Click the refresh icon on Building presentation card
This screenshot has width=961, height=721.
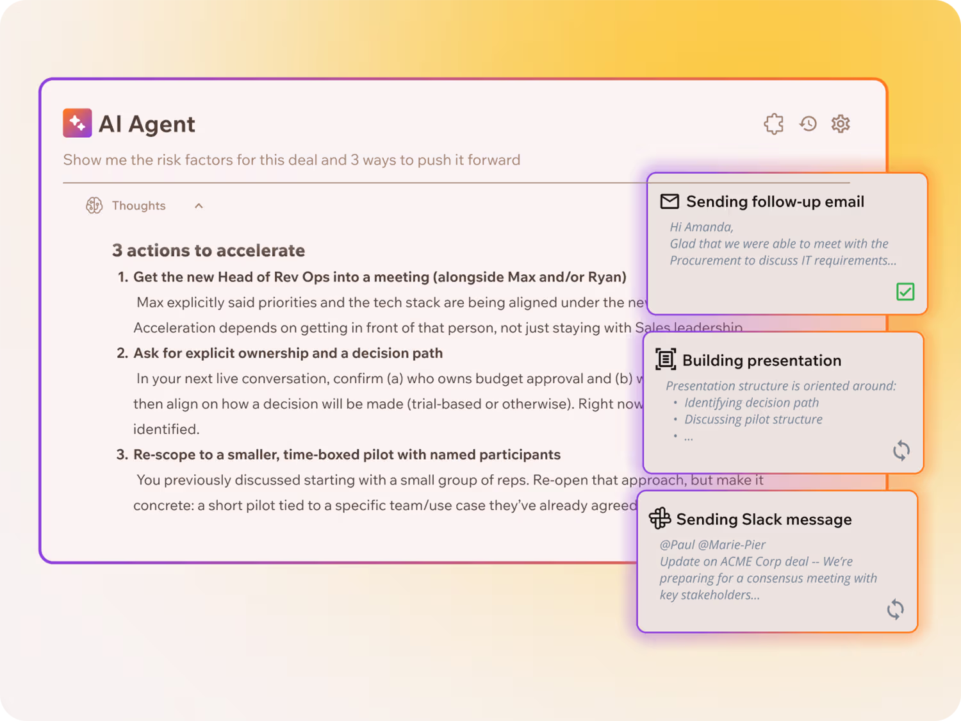pos(901,451)
